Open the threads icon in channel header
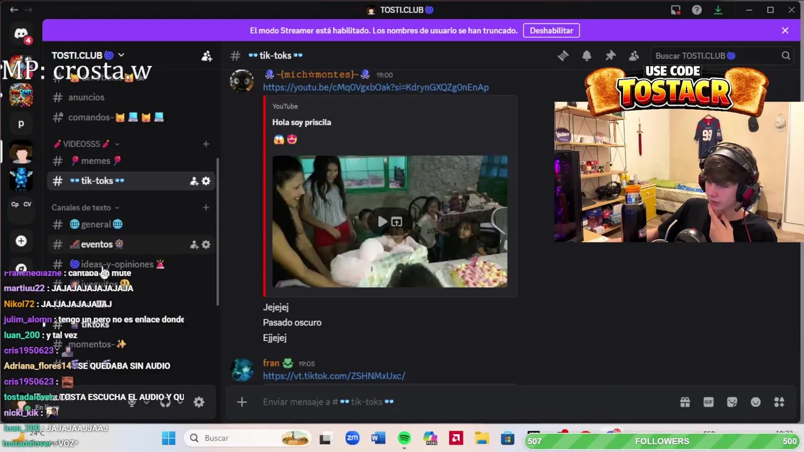The image size is (804, 452). 563,56
